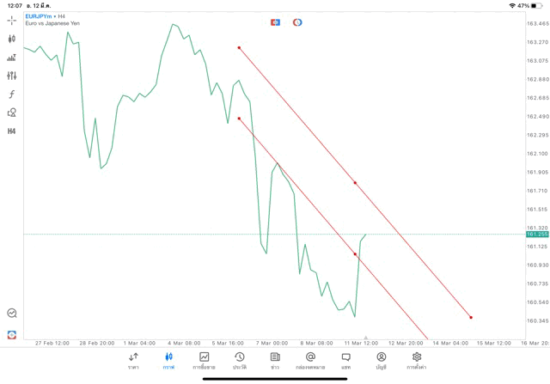Tap the red-blue one-click trading icon
Viewport: 550px width, 384px height.
coord(275,22)
